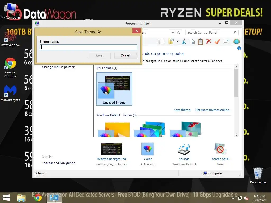Click the shell globe toolbar icon
The height and width of the screenshot is (203, 271).
(236, 41)
